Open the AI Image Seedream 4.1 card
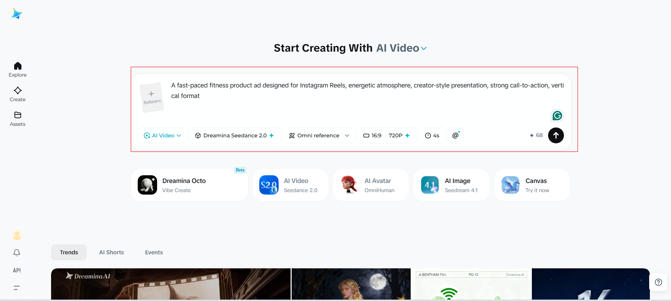 pyautogui.click(x=451, y=185)
